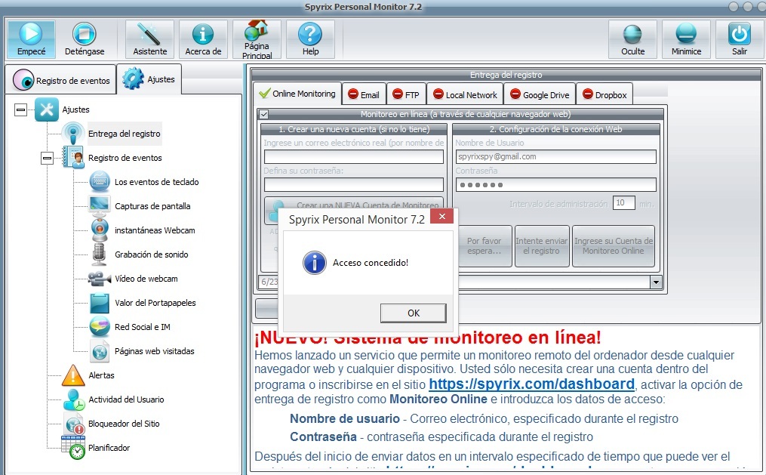Open the log dropdown arrow
The height and width of the screenshot is (475, 766).
coord(656,282)
